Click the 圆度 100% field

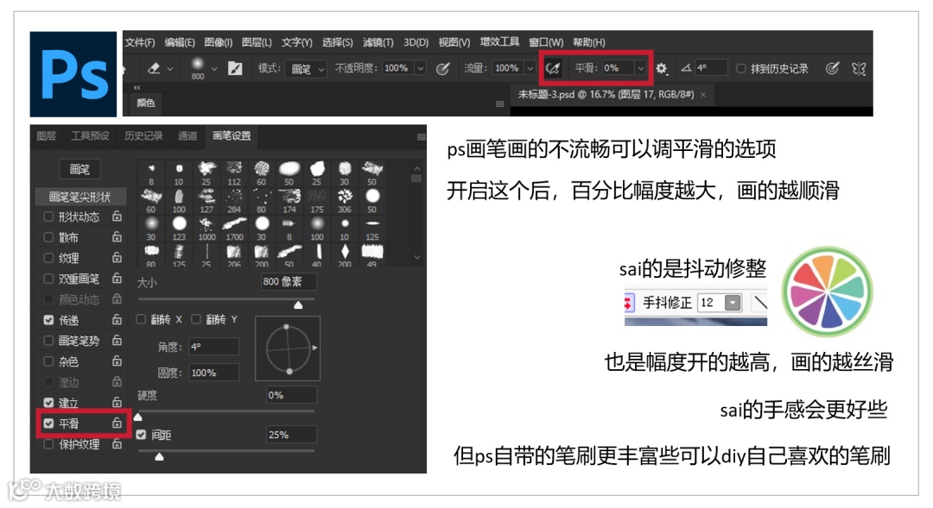(214, 373)
